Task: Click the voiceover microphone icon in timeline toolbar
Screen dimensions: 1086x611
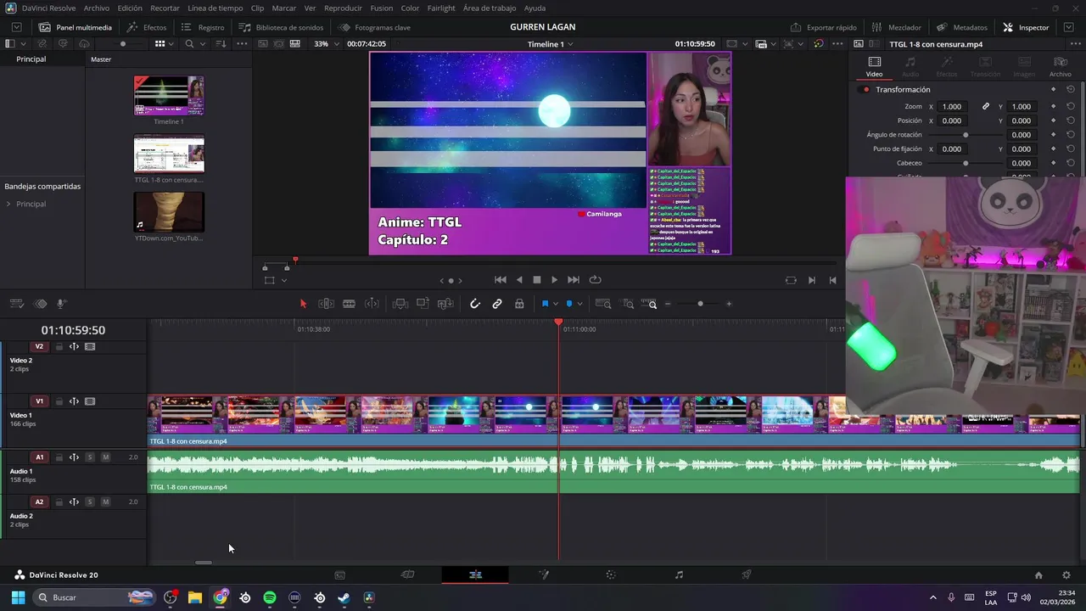Action: [61, 304]
